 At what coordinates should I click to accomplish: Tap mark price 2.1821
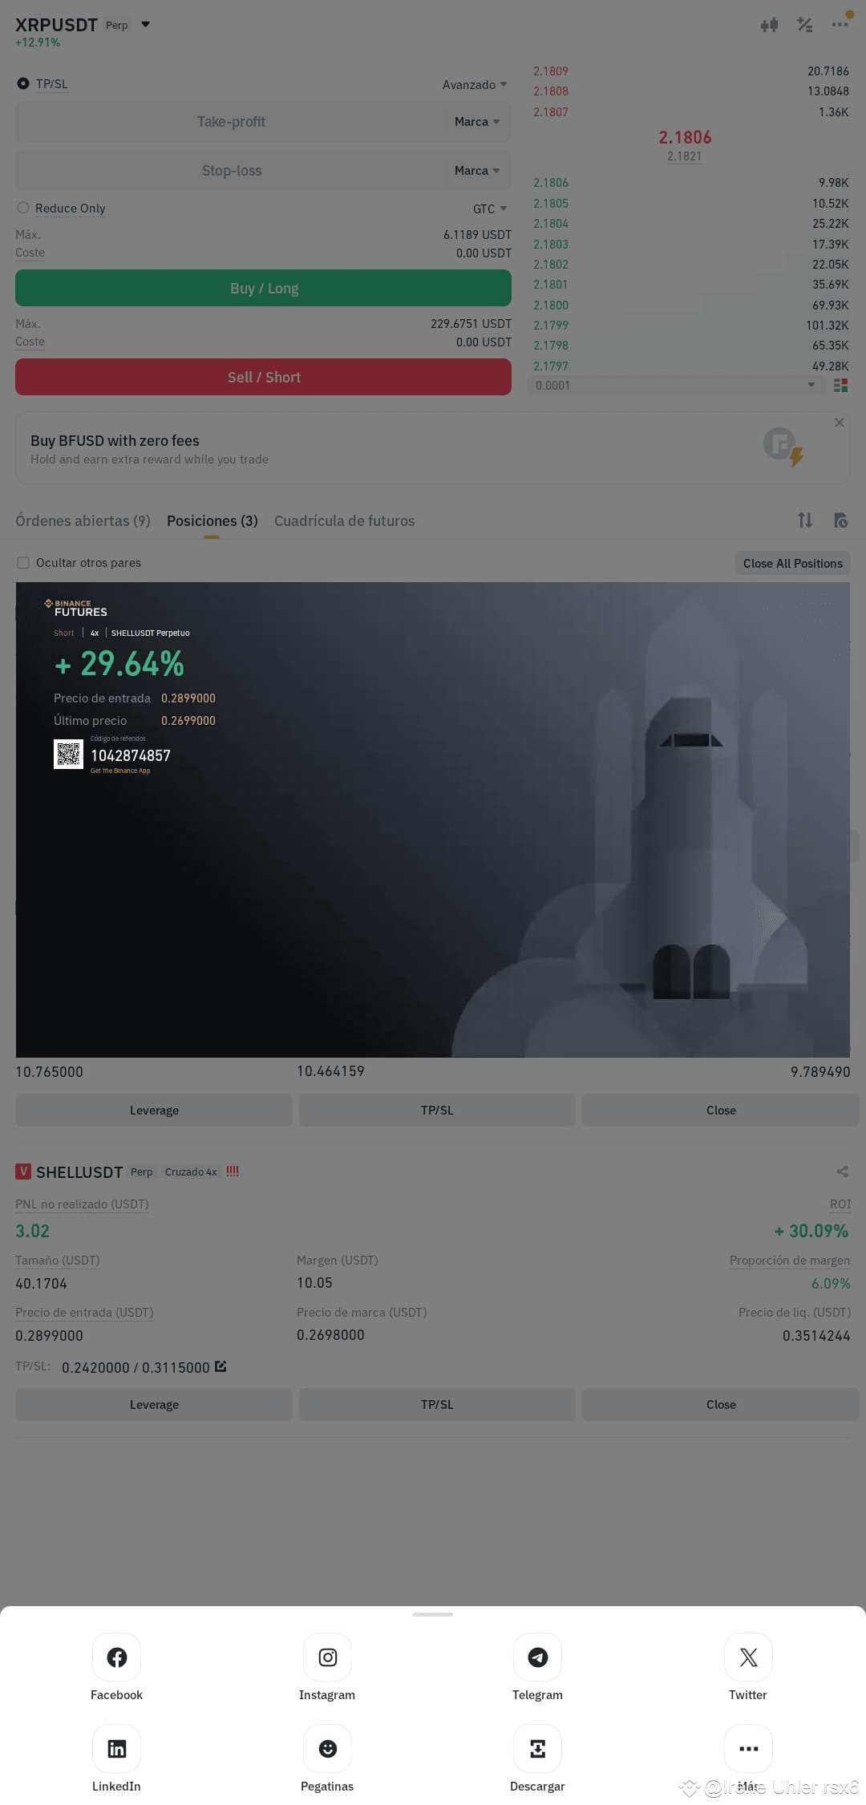pyautogui.click(x=685, y=156)
